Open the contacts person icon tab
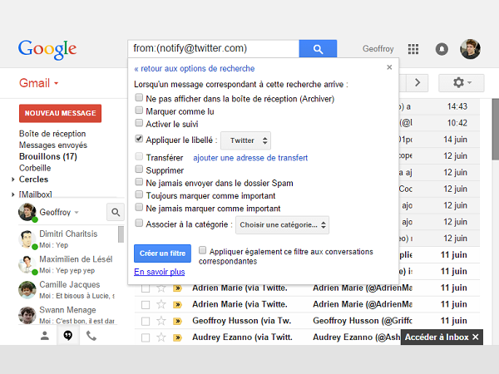The width and height of the screenshot is (499, 374). tap(45, 336)
